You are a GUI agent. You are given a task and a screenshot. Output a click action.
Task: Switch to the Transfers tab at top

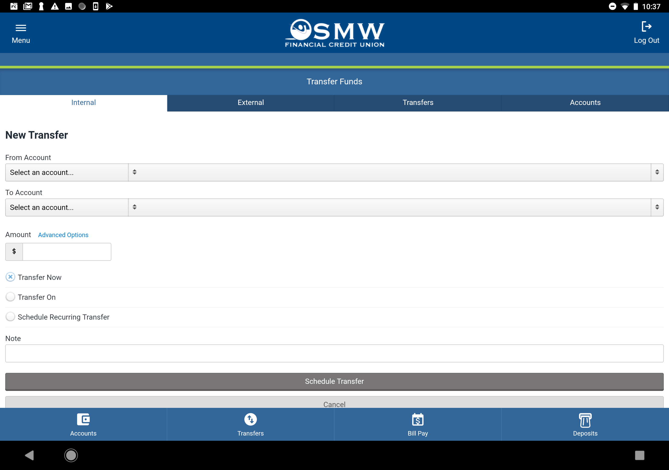pyautogui.click(x=418, y=103)
